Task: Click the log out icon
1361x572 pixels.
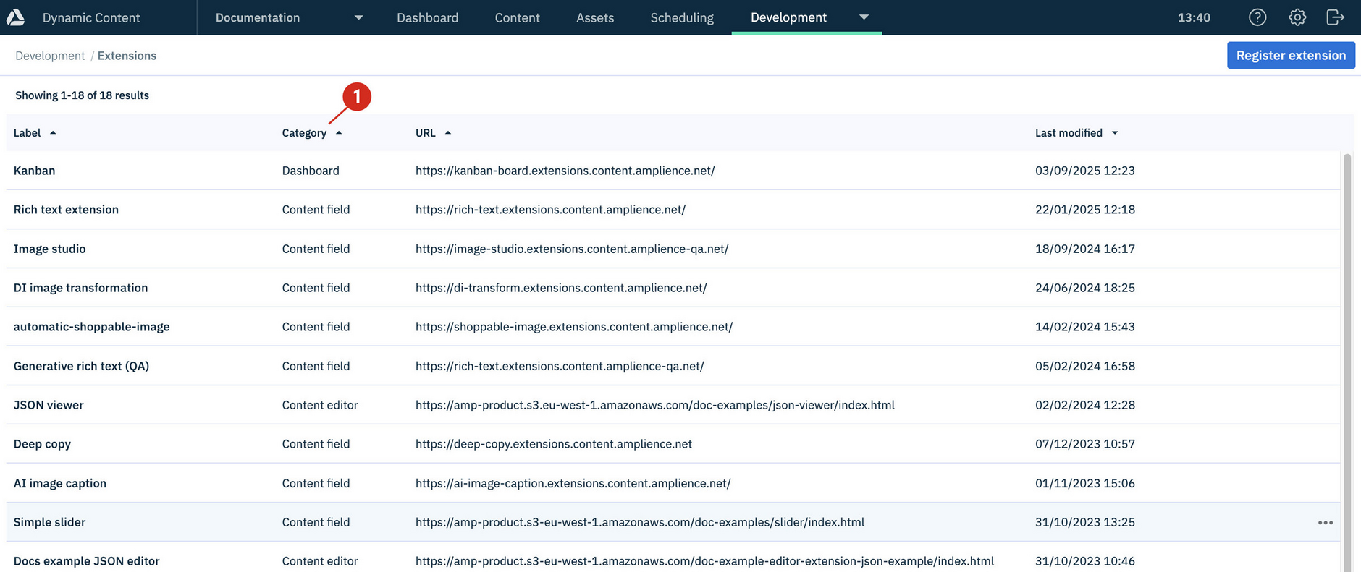Action: 1335,17
